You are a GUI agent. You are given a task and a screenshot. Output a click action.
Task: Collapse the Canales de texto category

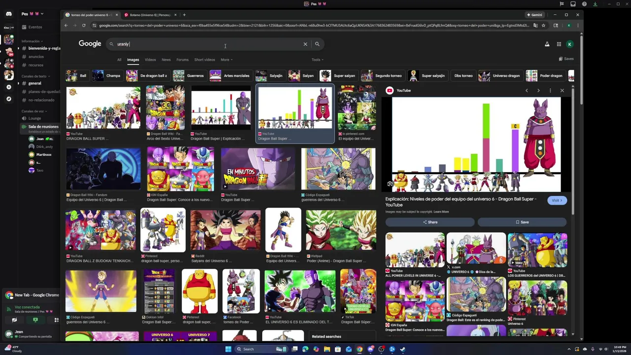(x=35, y=76)
